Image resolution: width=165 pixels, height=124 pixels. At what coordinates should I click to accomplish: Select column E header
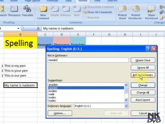tap(78, 34)
